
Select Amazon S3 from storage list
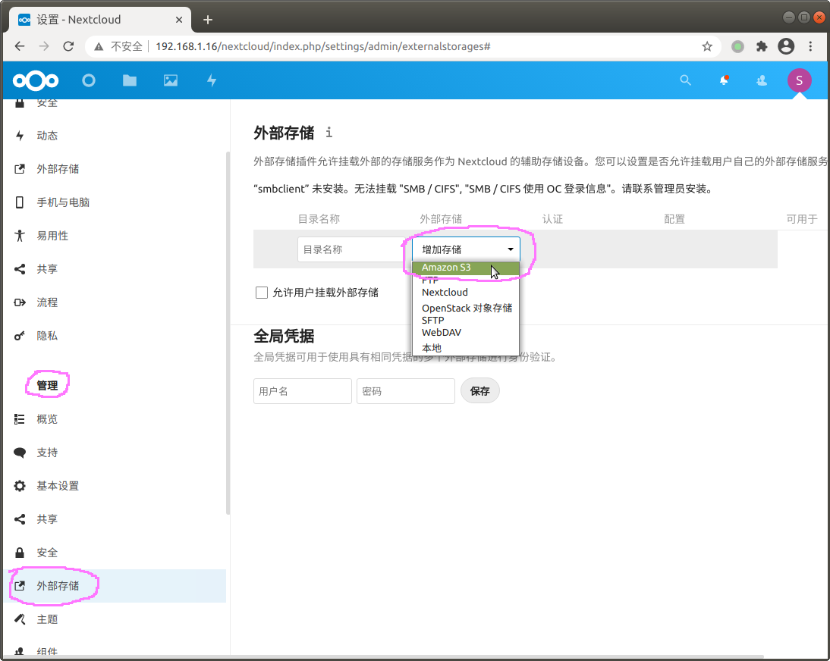click(465, 268)
